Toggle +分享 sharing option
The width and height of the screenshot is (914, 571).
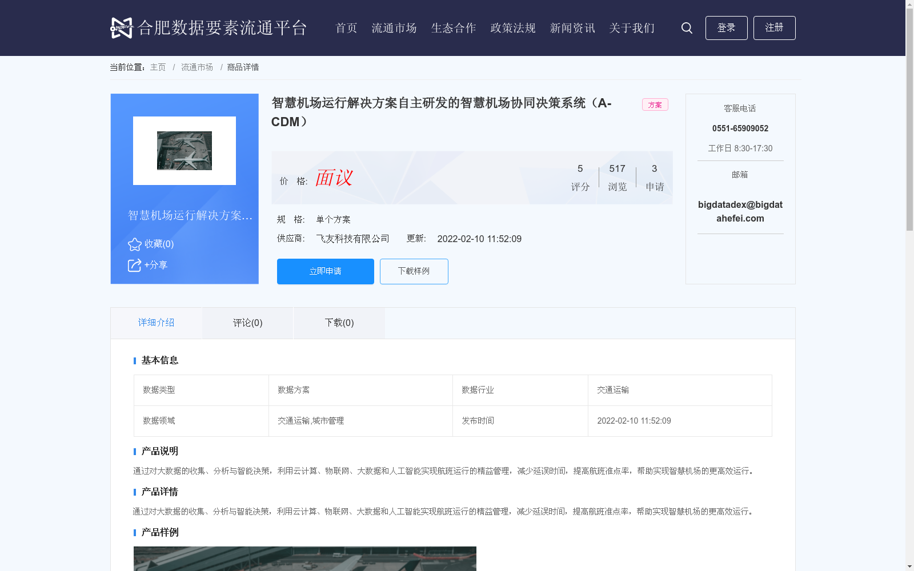tap(155, 264)
